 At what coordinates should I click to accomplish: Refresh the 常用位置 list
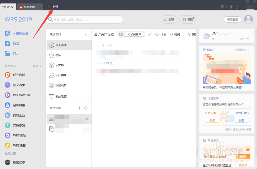click(x=86, y=108)
